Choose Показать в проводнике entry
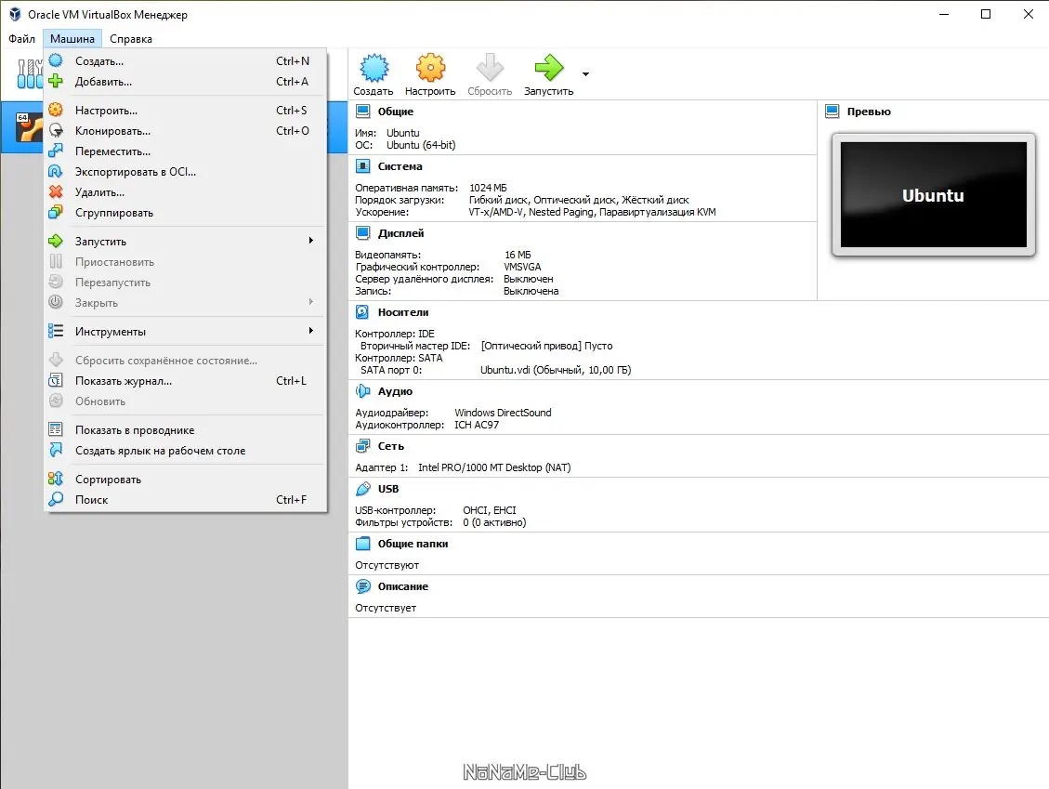Image resolution: width=1049 pixels, height=789 pixels. click(x=185, y=430)
